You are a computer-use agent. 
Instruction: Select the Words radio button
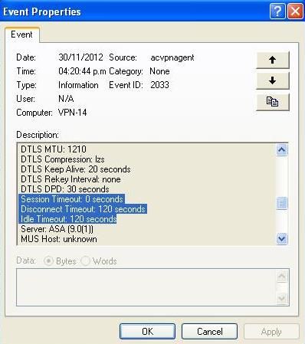[x=85, y=261]
